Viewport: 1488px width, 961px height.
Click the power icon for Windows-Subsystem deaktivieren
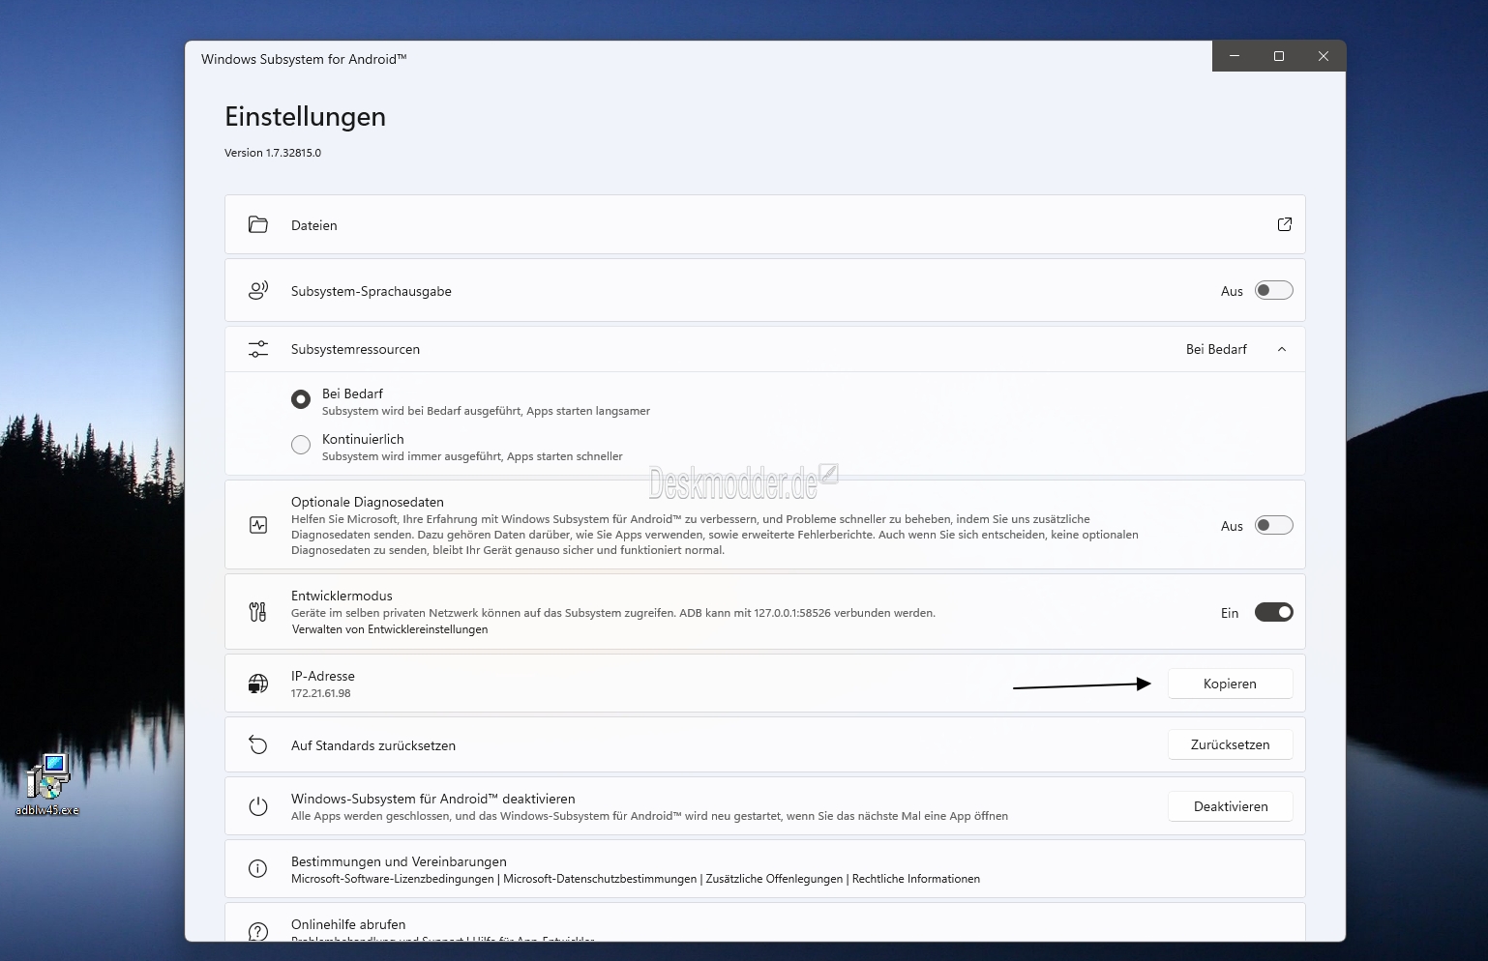click(258, 806)
